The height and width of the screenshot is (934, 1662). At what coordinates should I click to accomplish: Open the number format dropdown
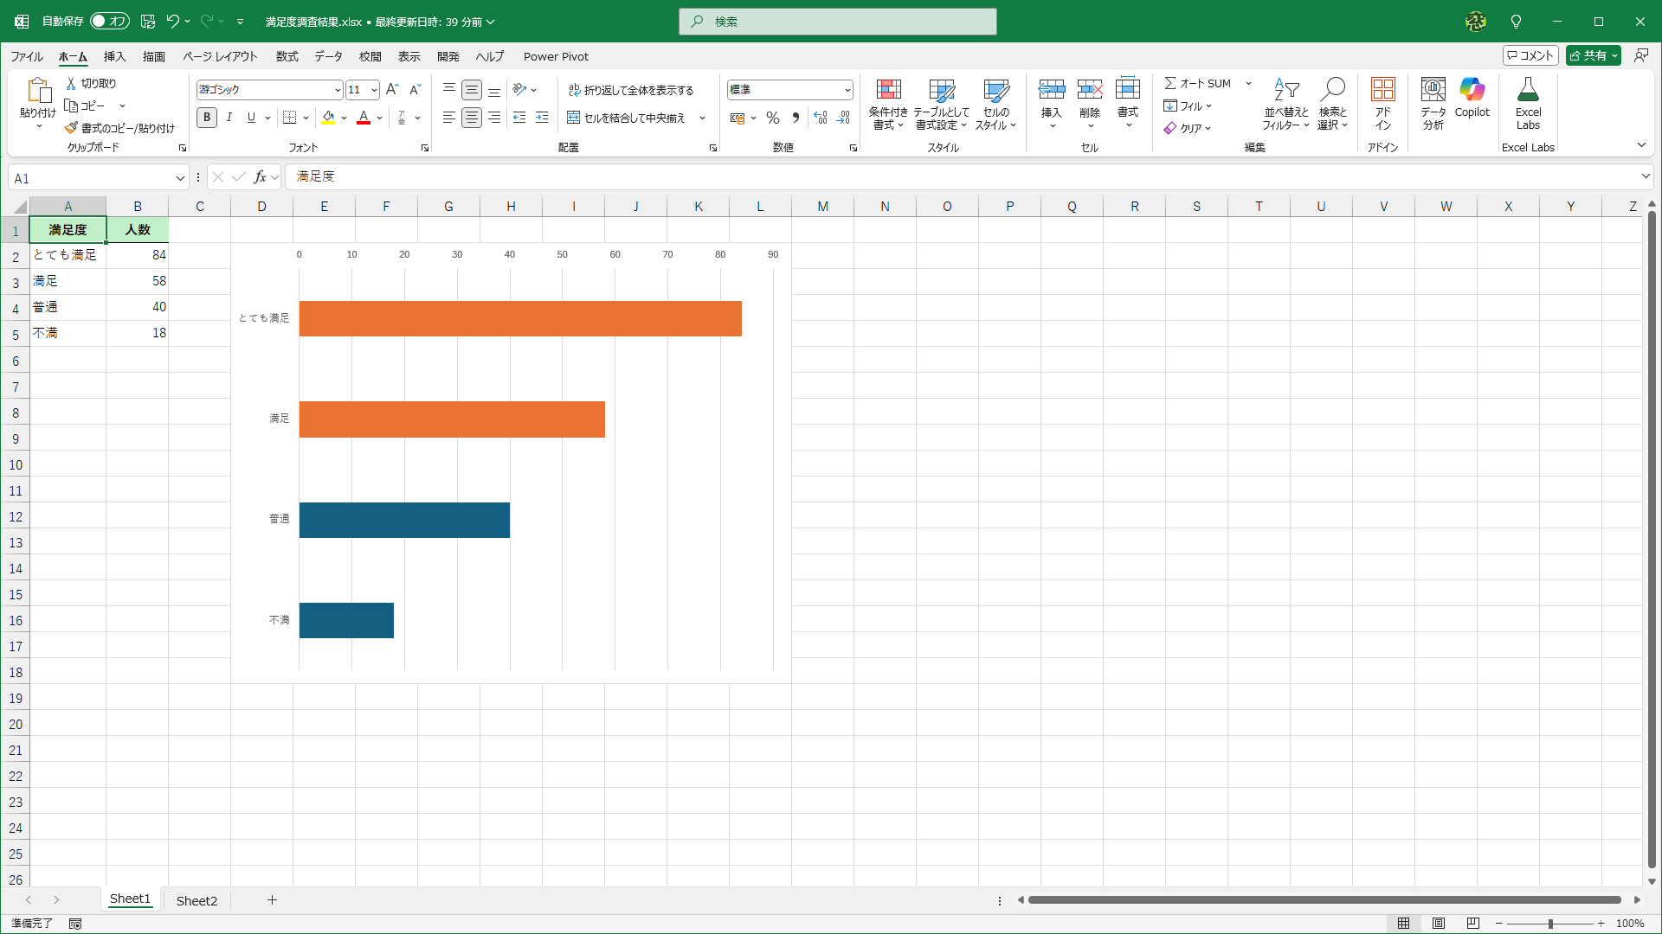(x=847, y=90)
